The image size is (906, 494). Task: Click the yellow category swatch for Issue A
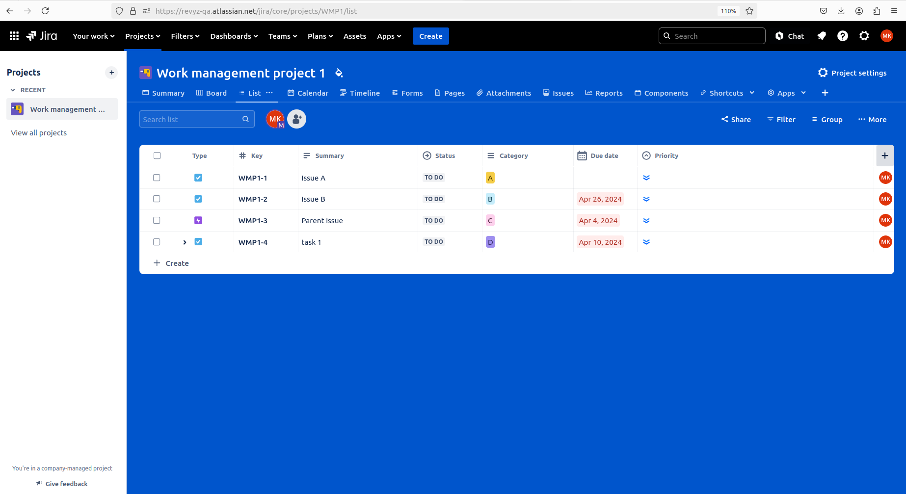point(490,178)
